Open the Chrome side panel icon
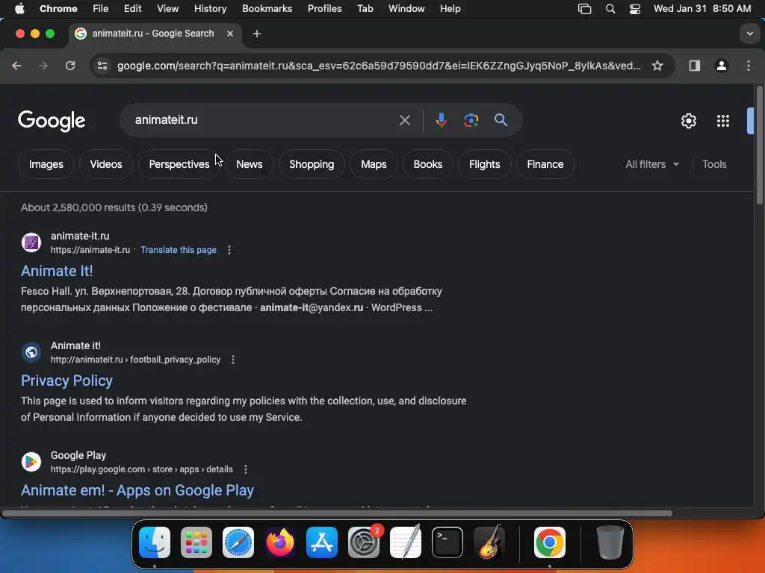 coord(694,66)
